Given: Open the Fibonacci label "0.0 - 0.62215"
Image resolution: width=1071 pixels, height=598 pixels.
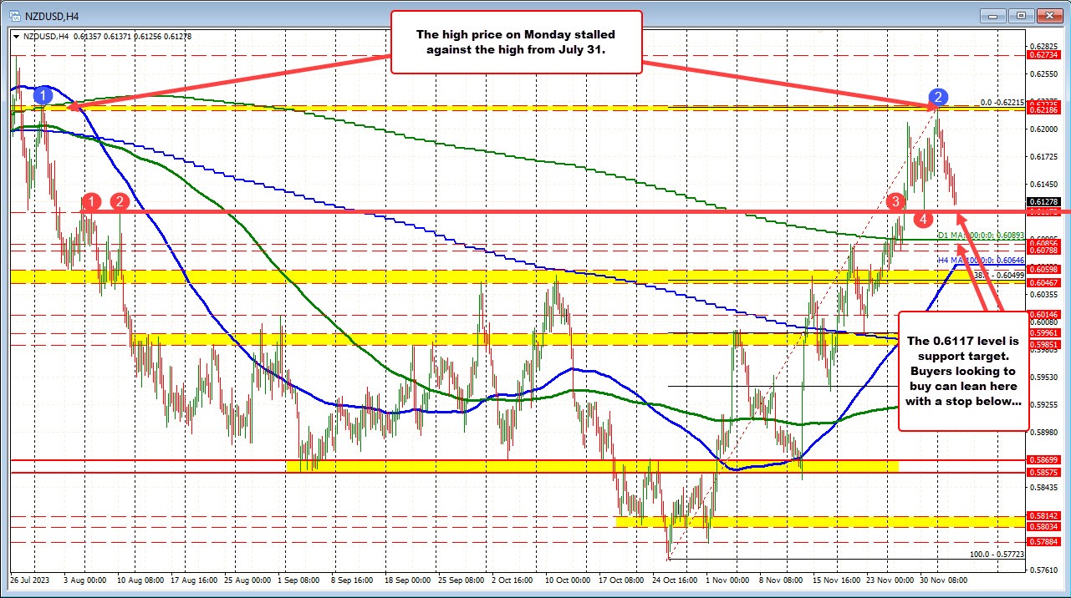Looking at the screenshot, I should click(1002, 102).
